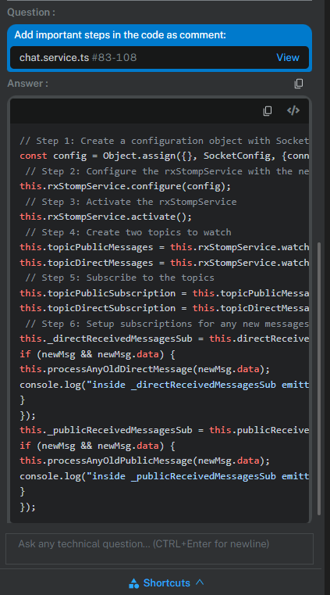This screenshot has width=330, height=595.
Task: Copy the entire answer with the icon beside Answer
Action: (x=299, y=84)
